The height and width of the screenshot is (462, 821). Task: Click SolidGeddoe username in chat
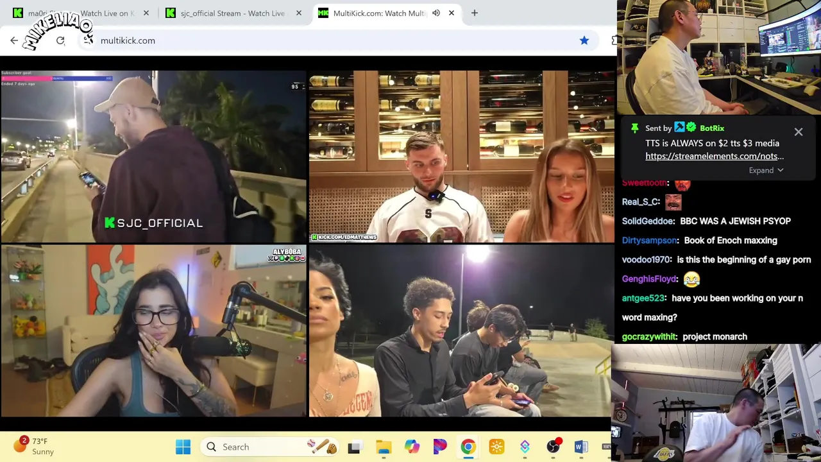[648, 221]
